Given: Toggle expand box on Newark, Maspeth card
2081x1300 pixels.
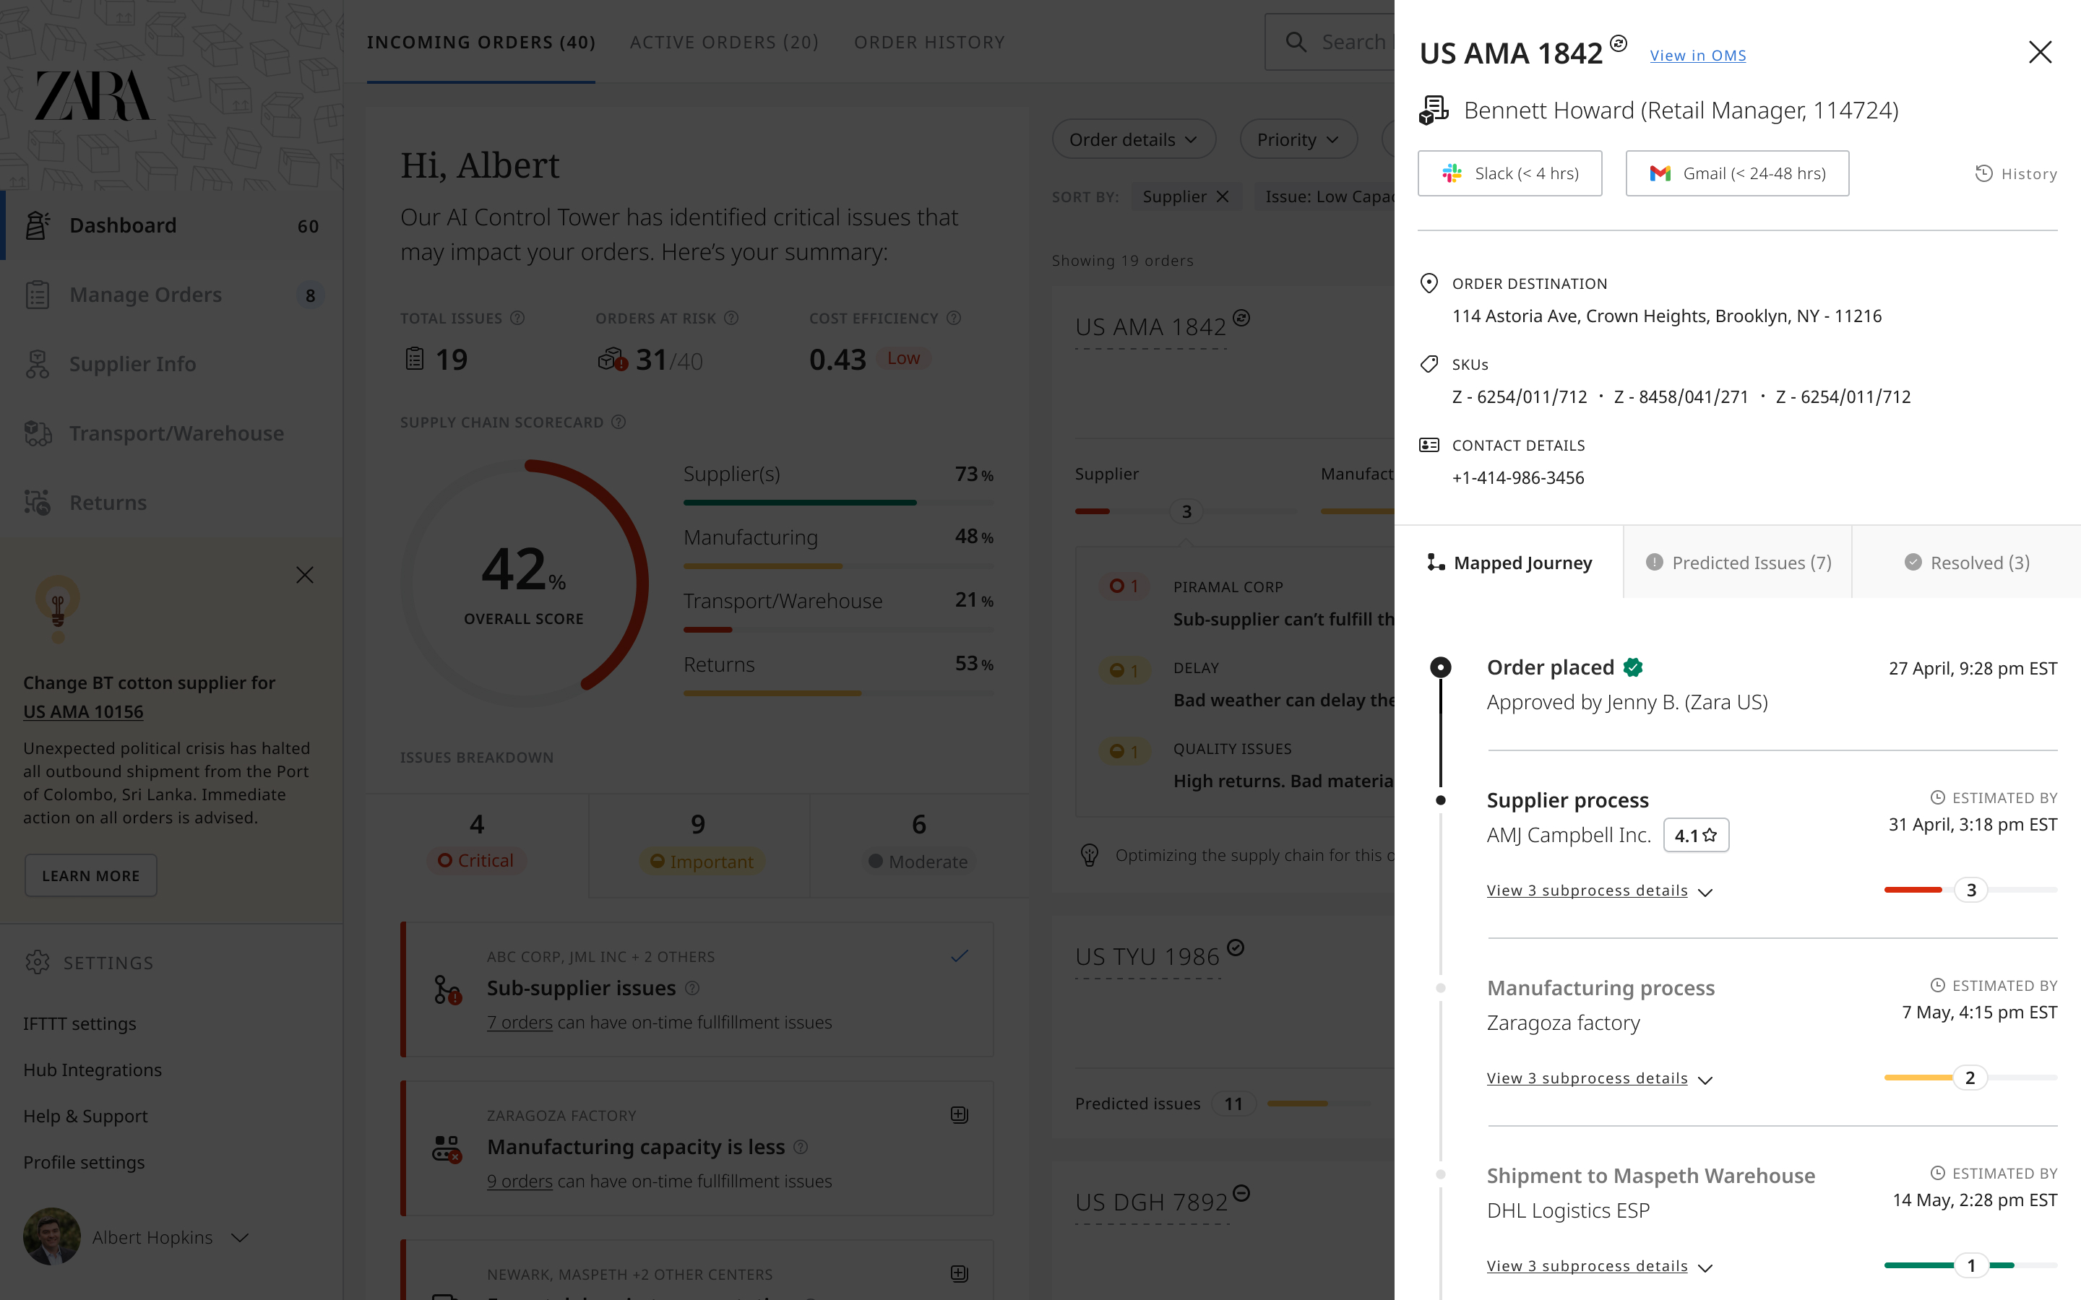Looking at the screenshot, I should [x=960, y=1273].
